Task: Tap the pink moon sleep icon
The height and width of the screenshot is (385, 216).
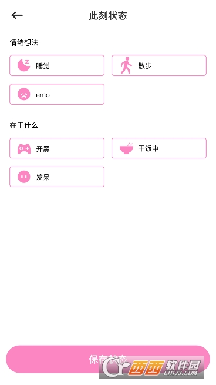Action: (23, 65)
